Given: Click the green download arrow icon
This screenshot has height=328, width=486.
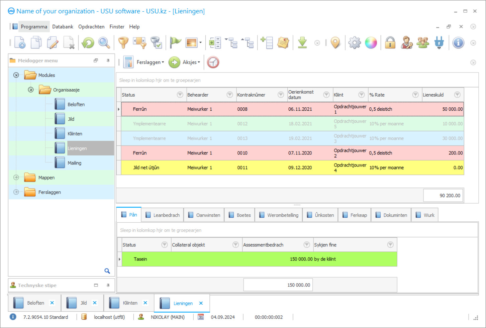Looking at the screenshot, I should 302,43.
